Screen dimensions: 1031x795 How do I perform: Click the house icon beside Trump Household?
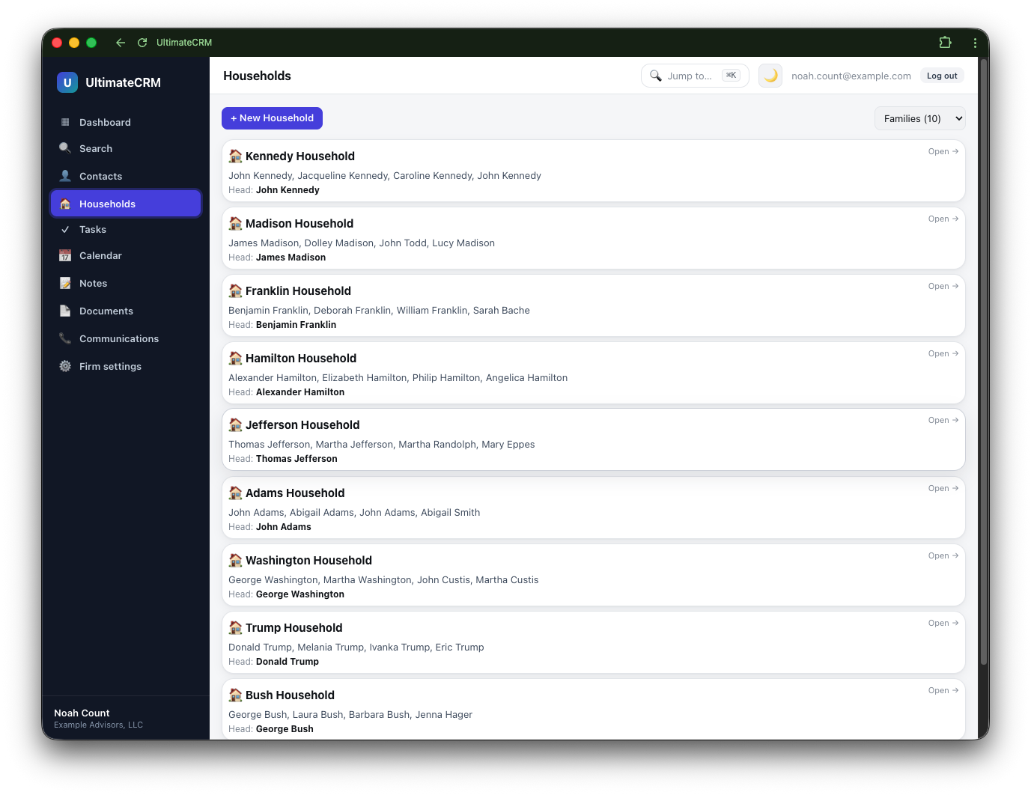[x=235, y=627]
